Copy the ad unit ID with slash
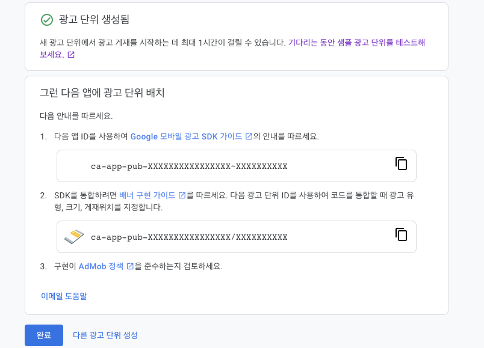Screen dimensions: 484x348 click(401, 234)
